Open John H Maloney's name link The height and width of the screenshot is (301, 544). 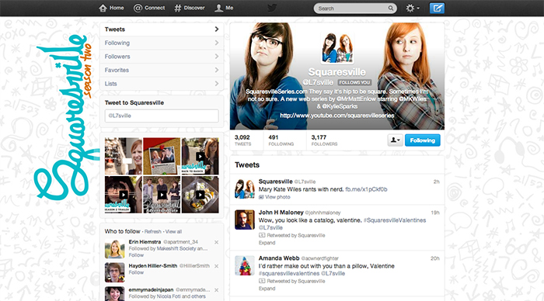tap(281, 213)
